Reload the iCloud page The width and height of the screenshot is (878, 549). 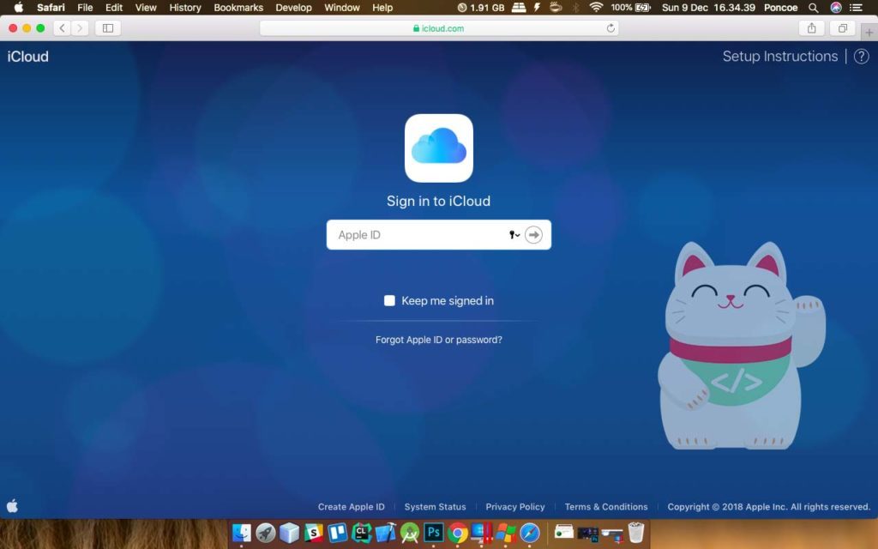[x=610, y=28]
